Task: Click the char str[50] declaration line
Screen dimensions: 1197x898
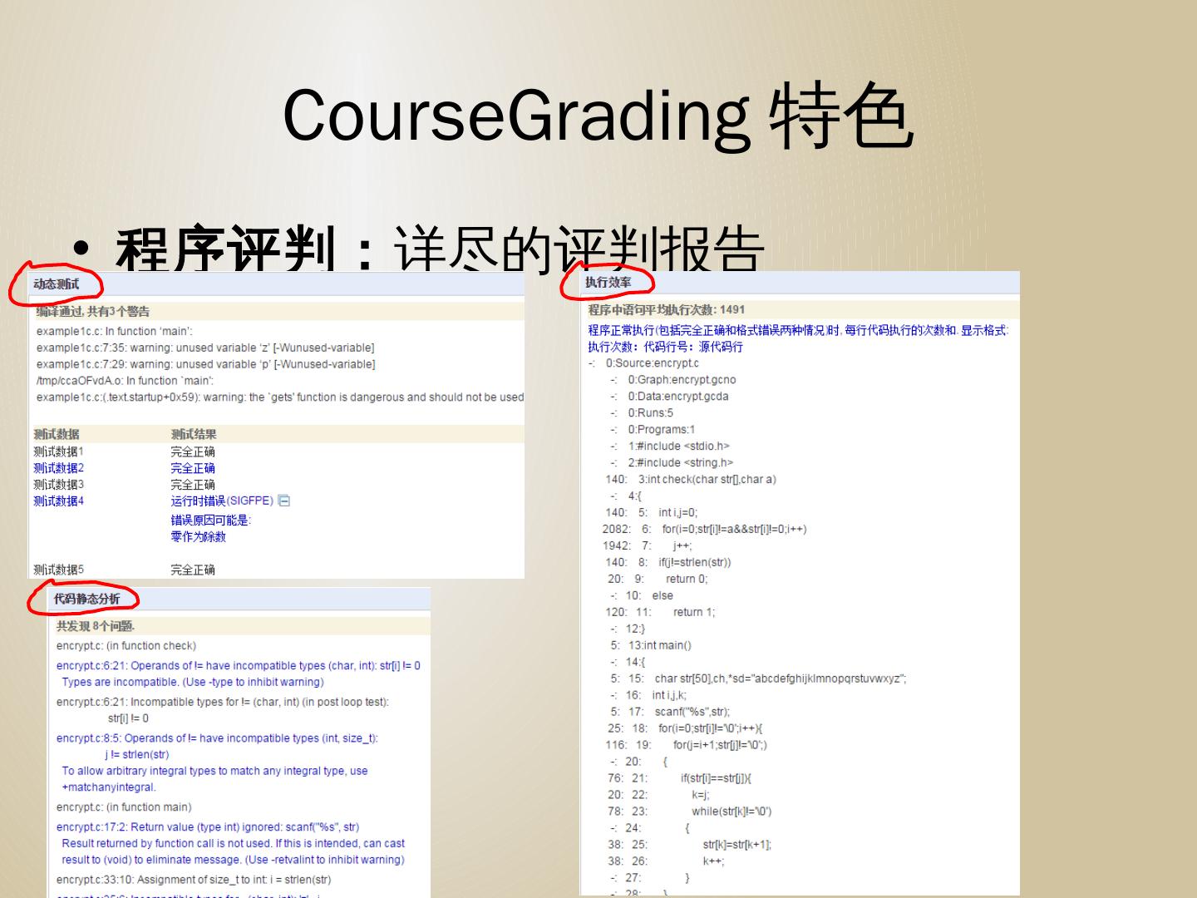Action: pos(758,678)
